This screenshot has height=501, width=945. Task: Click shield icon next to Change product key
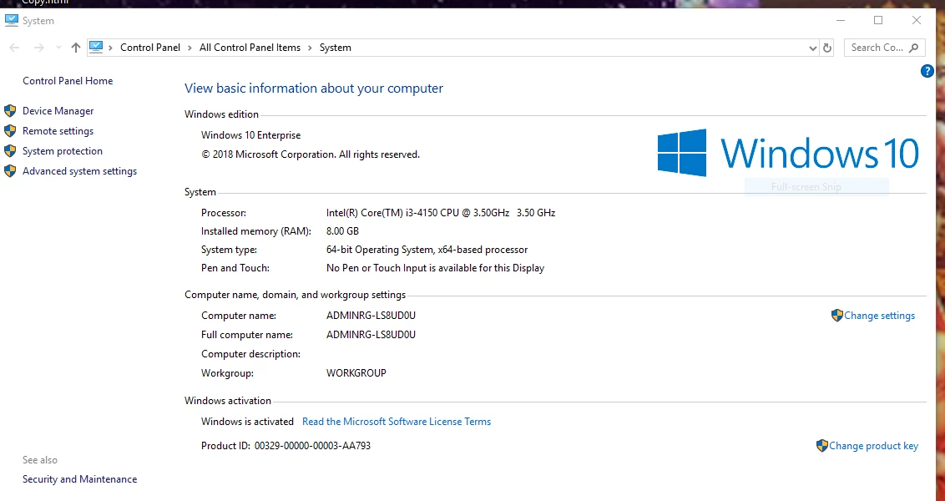pyautogui.click(x=821, y=446)
